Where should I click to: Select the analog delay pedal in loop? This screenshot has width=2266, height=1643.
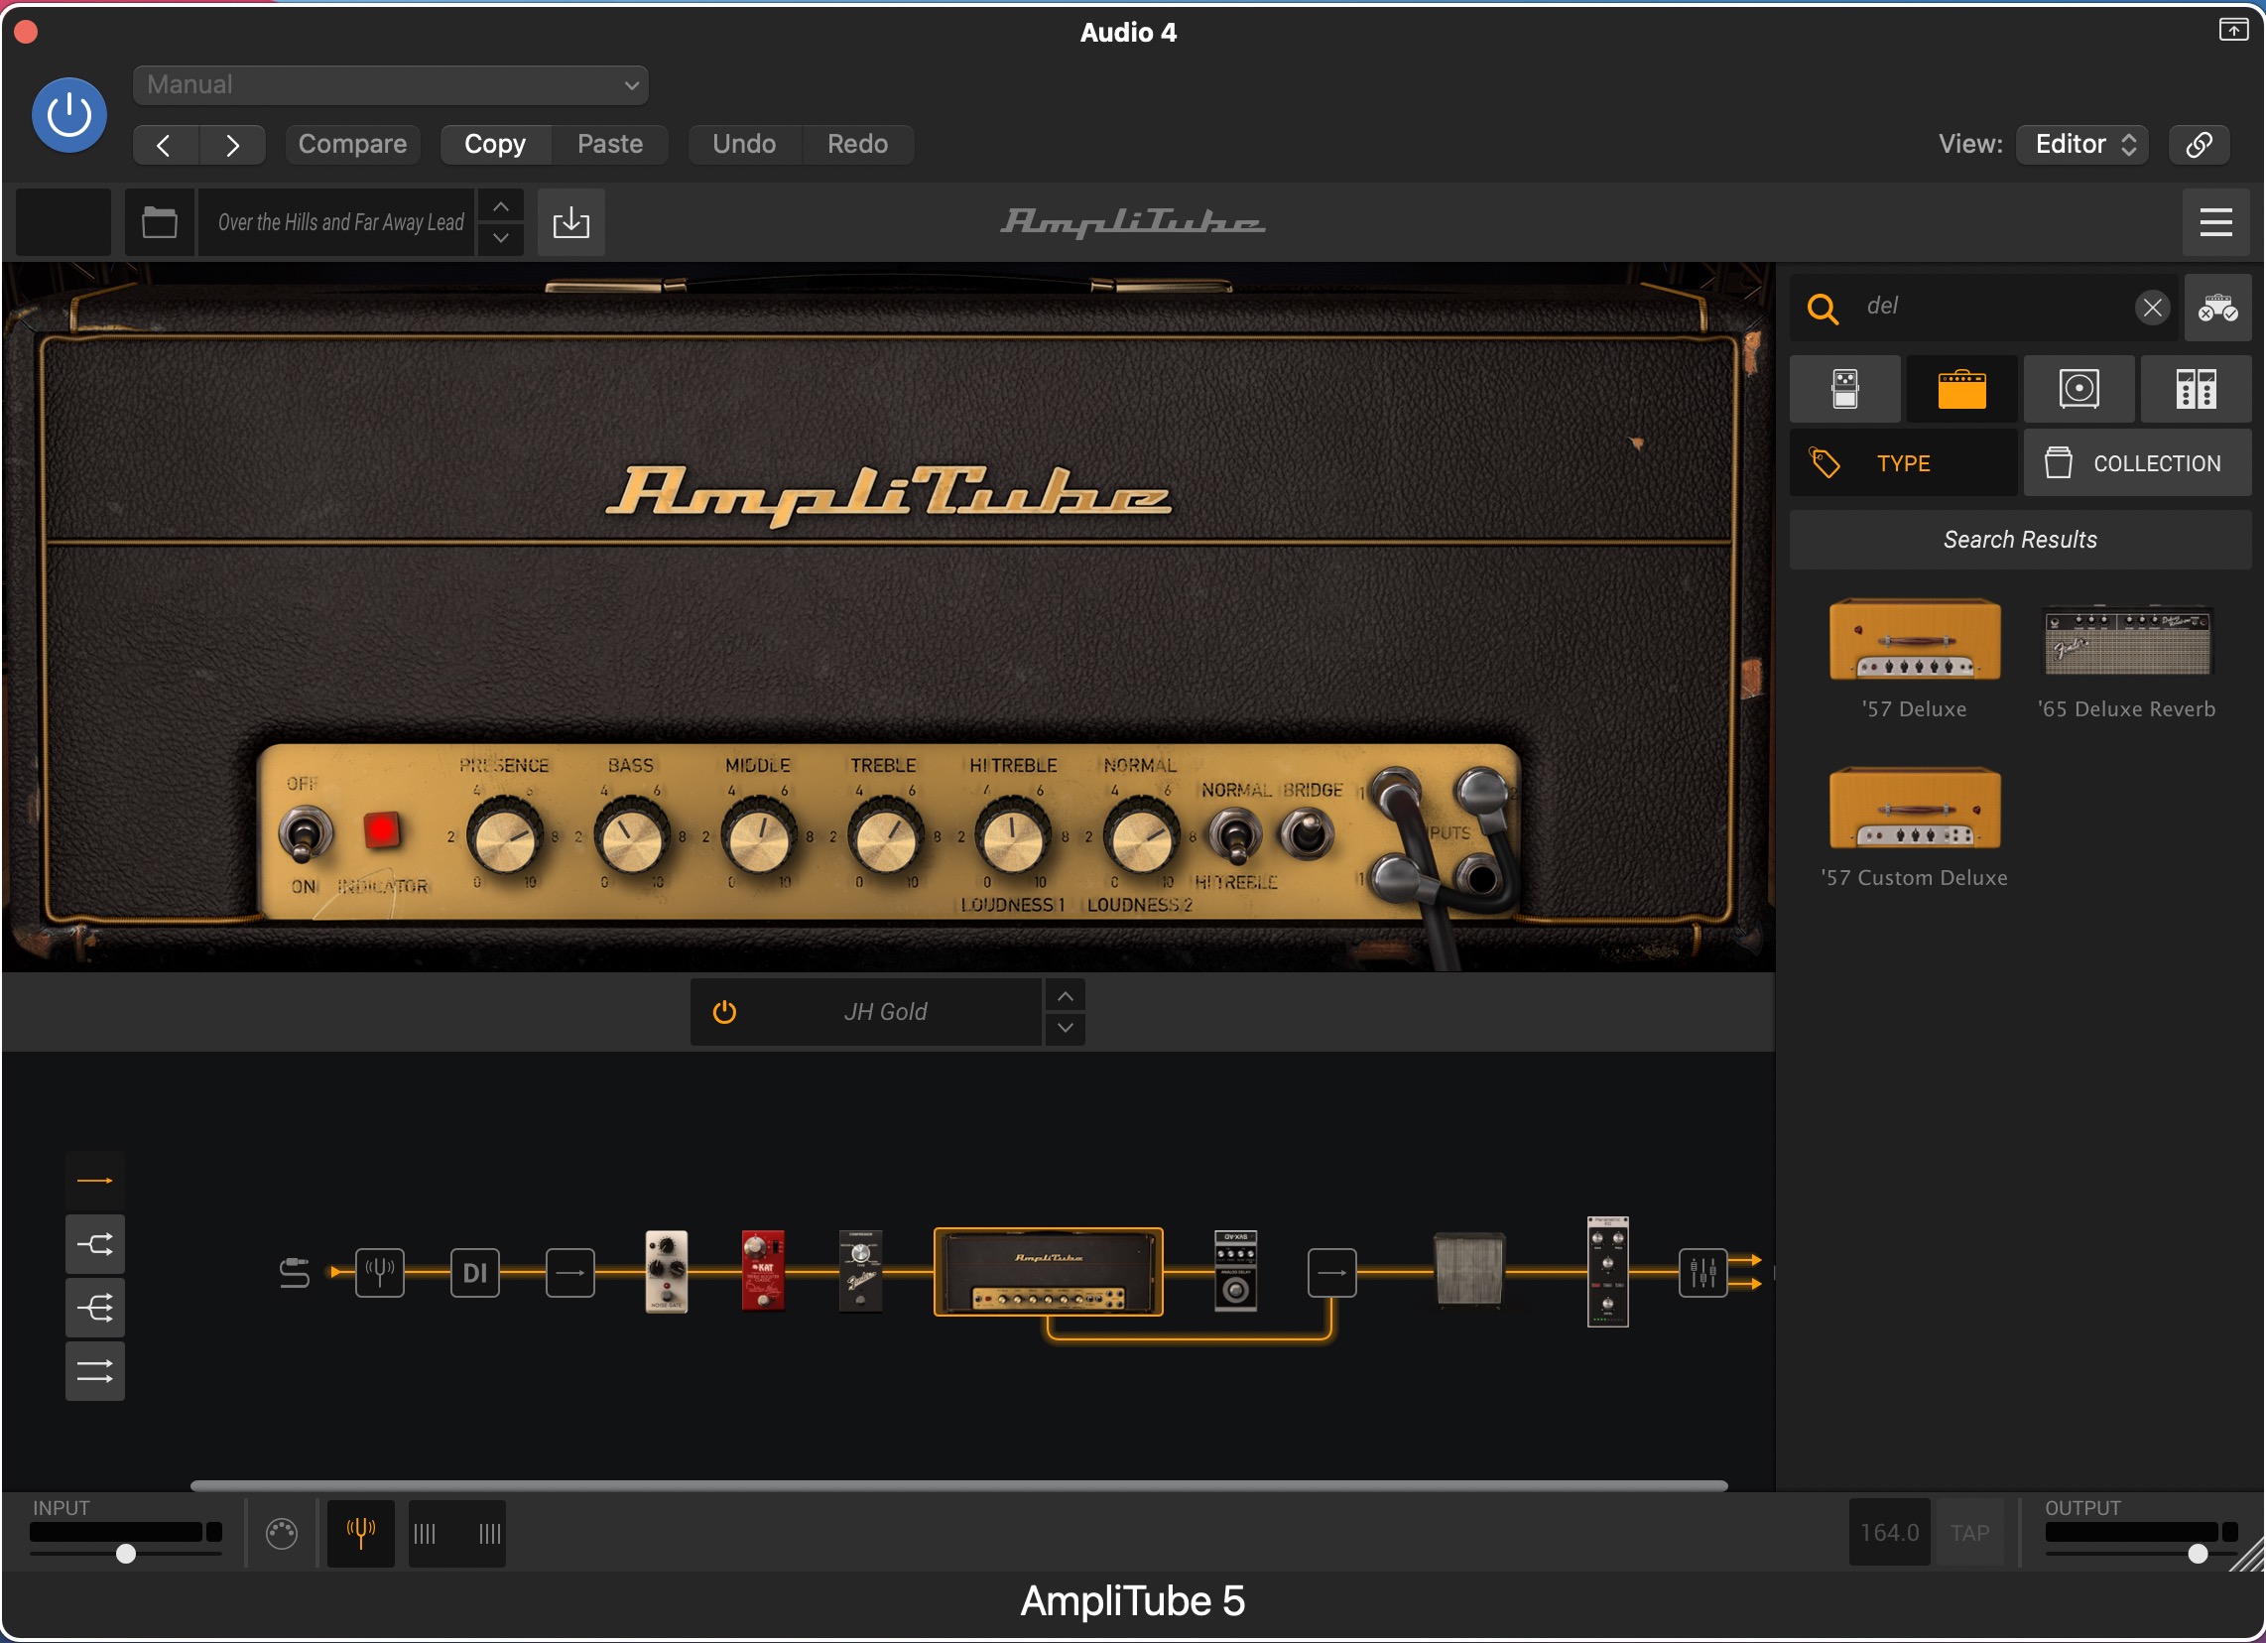click(x=1236, y=1271)
